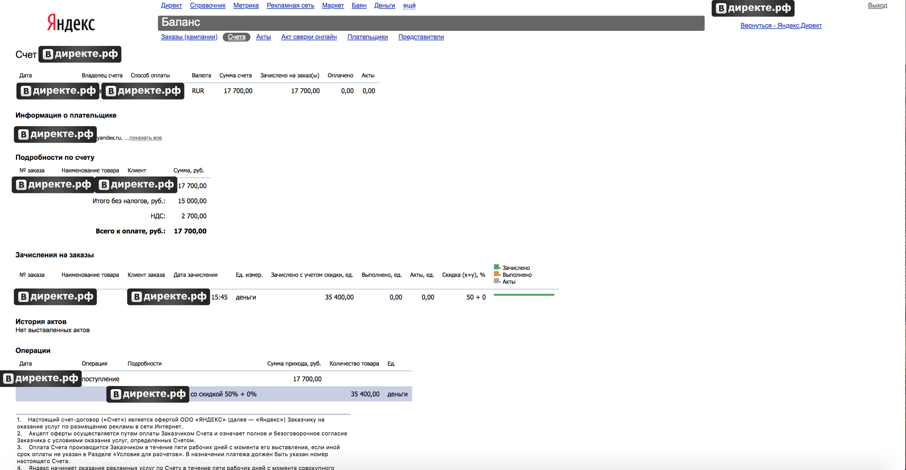This screenshot has width=906, height=470.
Task: Click the Способ оплаты column header
Action: [x=150, y=76]
